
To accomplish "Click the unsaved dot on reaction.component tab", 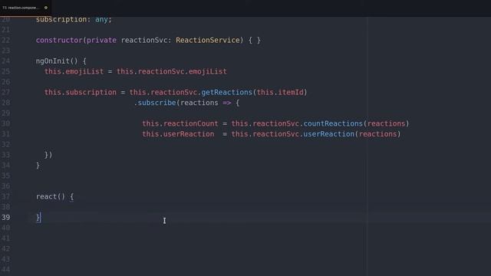I will (46, 8).
